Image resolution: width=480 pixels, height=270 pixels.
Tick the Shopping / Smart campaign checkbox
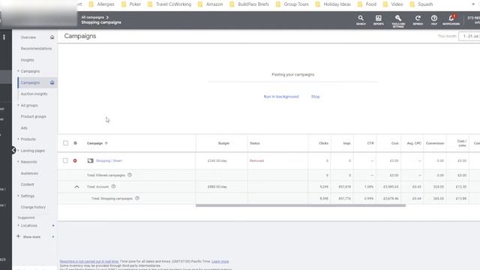pos(65,160)
